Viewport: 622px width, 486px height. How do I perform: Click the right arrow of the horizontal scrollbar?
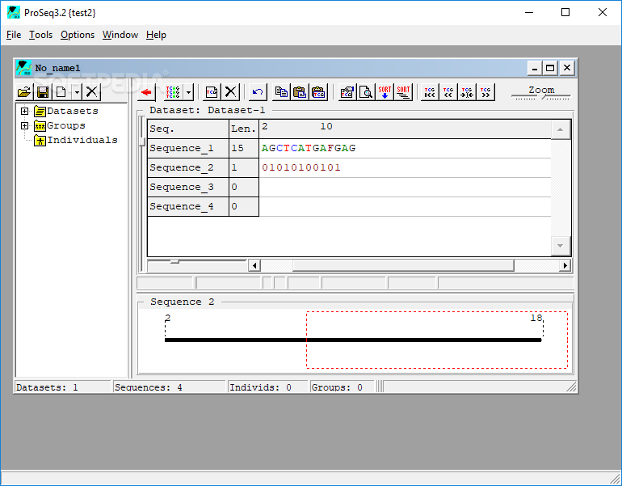coord(565,265)
